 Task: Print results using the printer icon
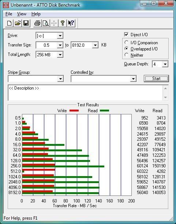[37, 23]
